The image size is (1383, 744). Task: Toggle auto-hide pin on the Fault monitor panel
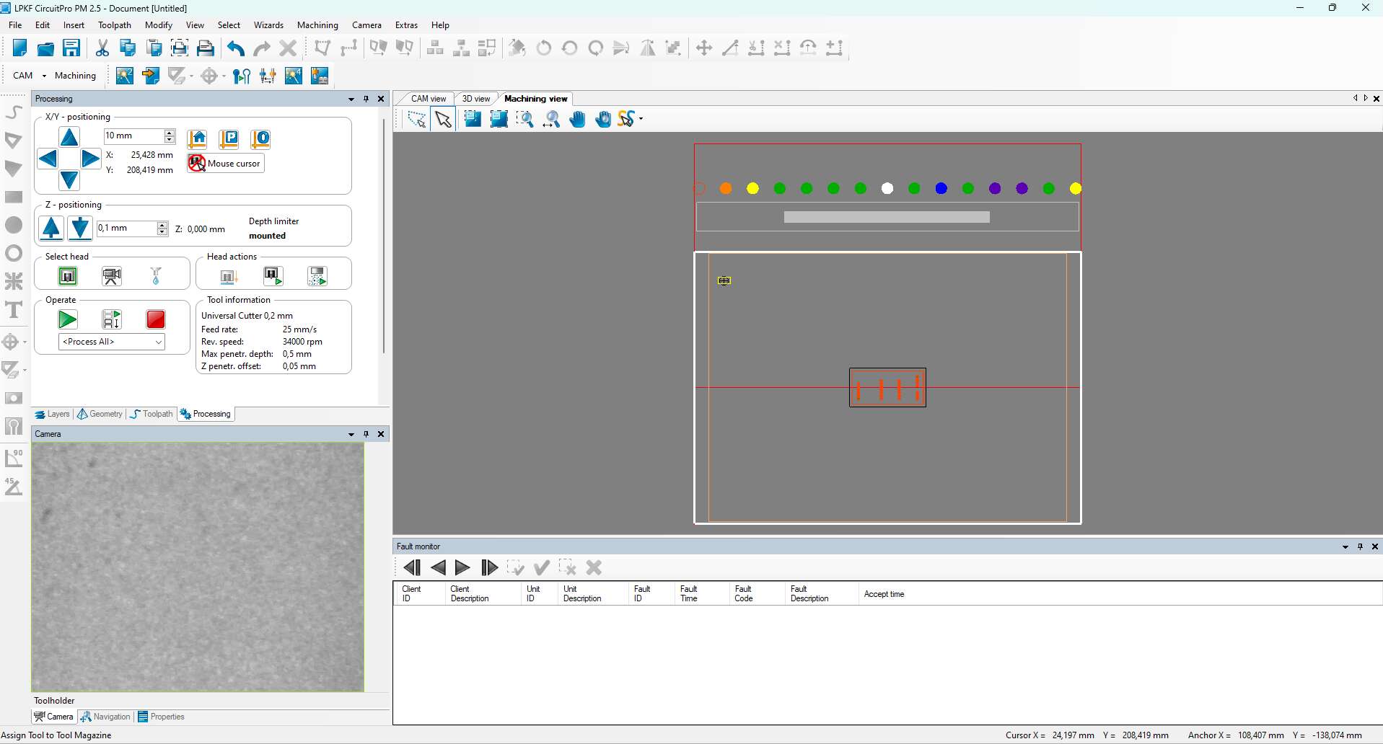(1360, 546)
